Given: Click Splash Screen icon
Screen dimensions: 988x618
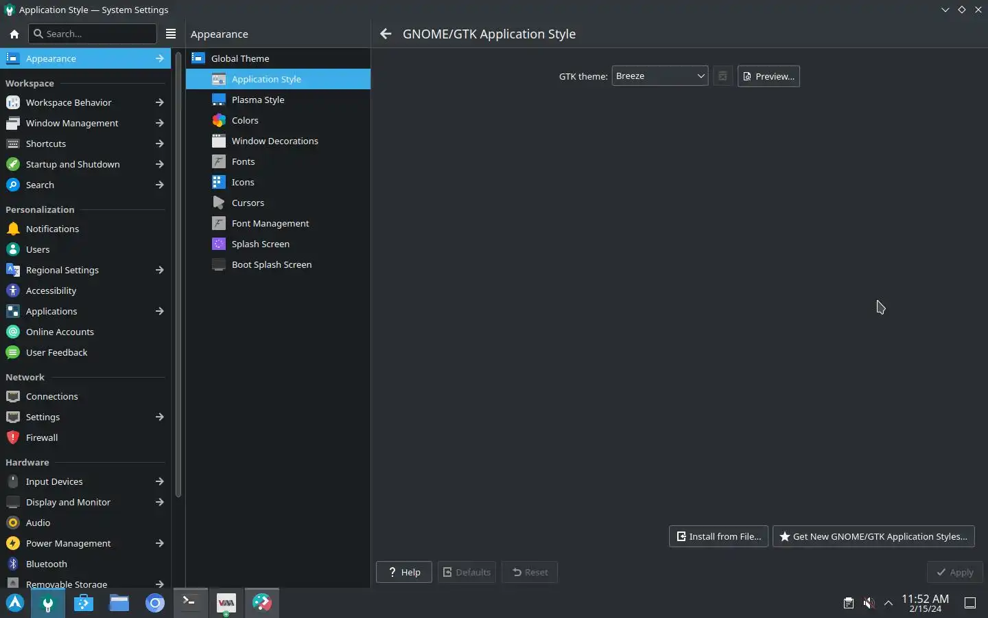Looking at the screenshot, I should 219,244.
